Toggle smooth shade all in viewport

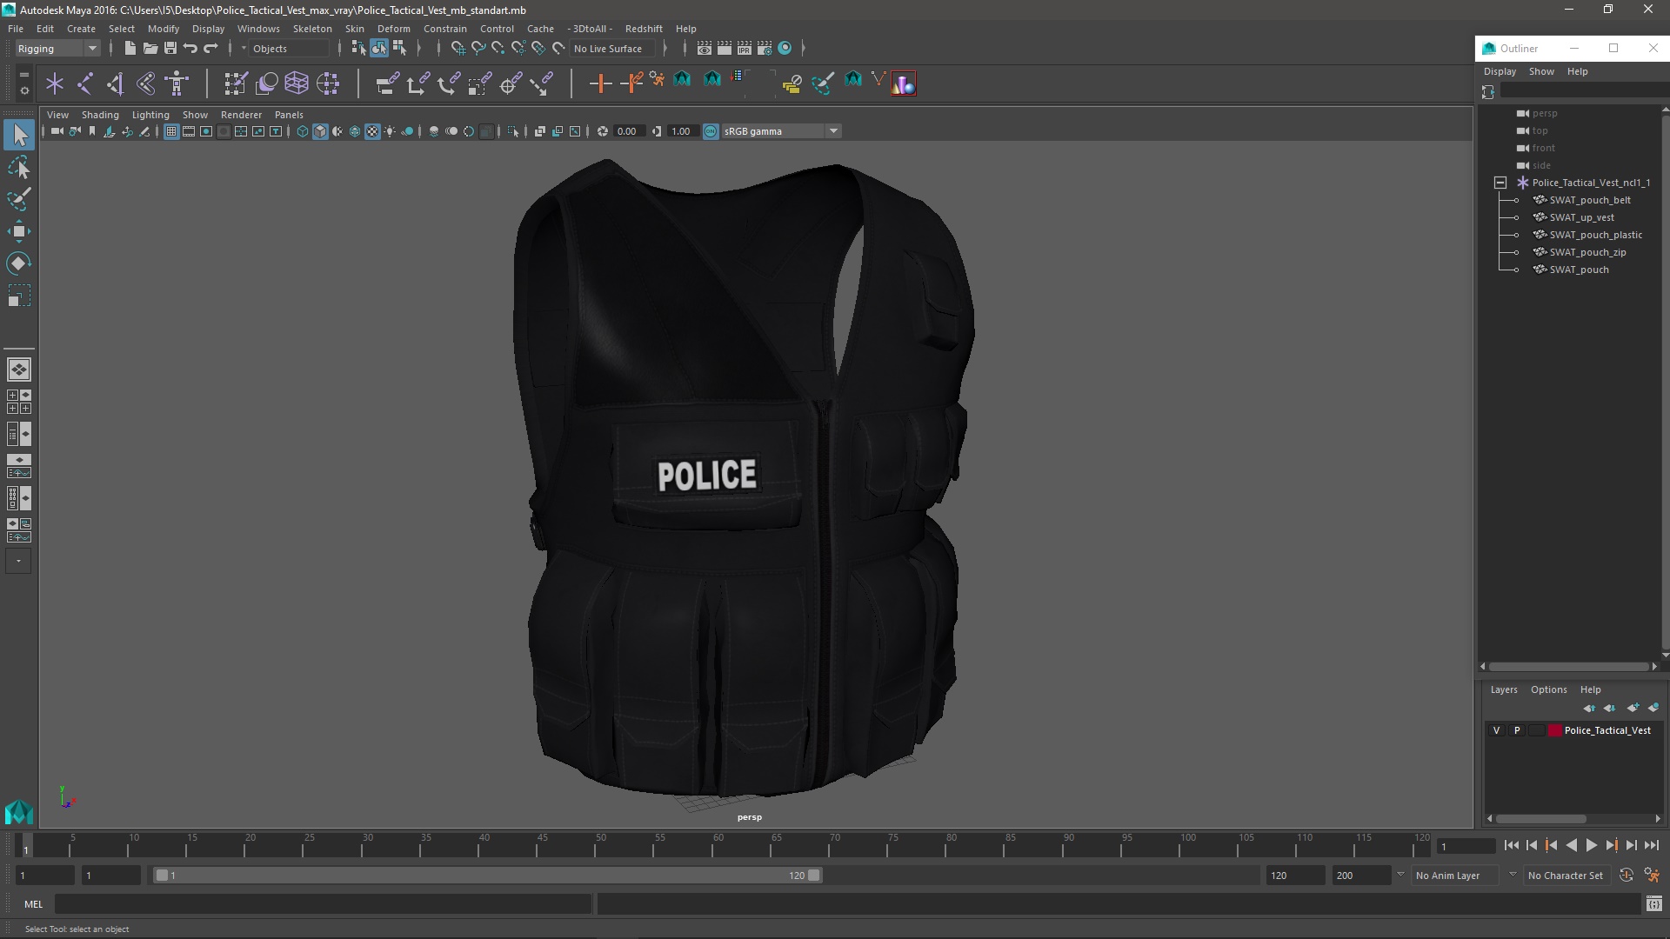click(x=320, y=131)
